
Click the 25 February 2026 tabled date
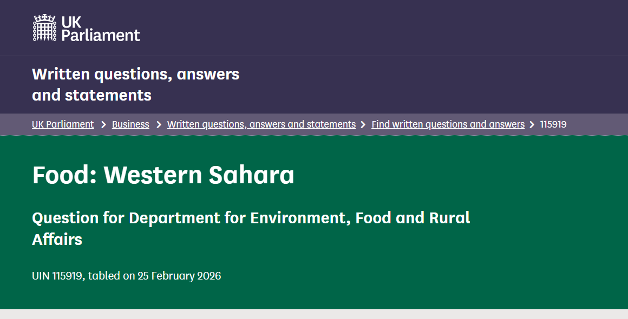(x=179, y=276)
